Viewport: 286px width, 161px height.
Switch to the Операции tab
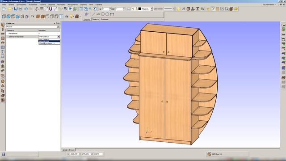tap(105, 19)
